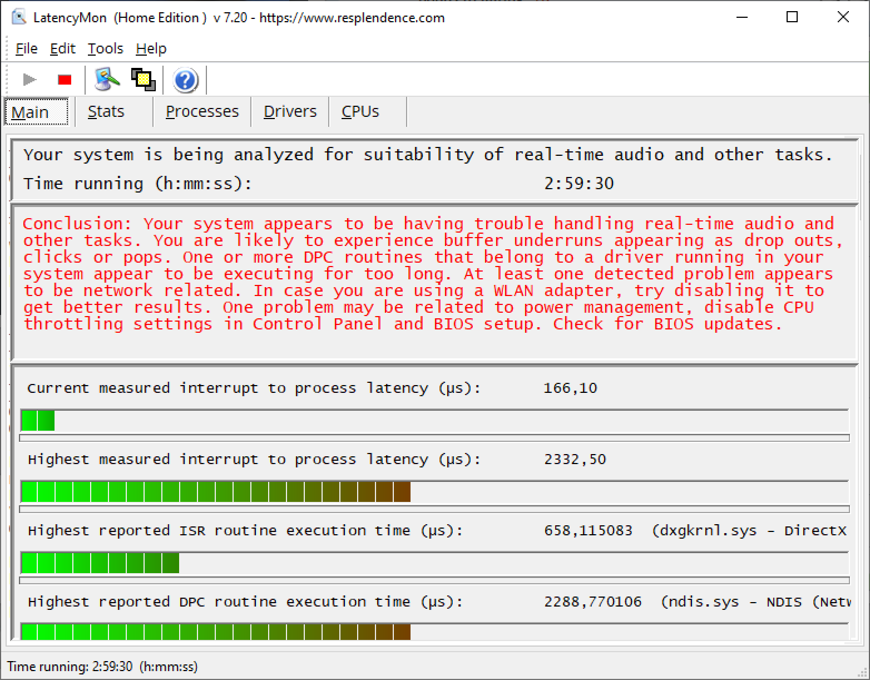Click the status bar 'Time running' text
Viewport: 870px width, 680px height.
(102, 666)
